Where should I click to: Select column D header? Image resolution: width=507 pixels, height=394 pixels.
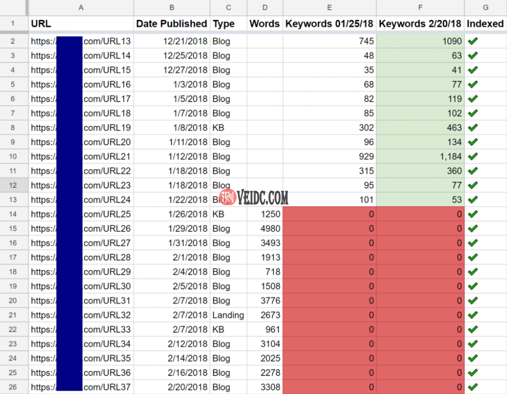265,8
